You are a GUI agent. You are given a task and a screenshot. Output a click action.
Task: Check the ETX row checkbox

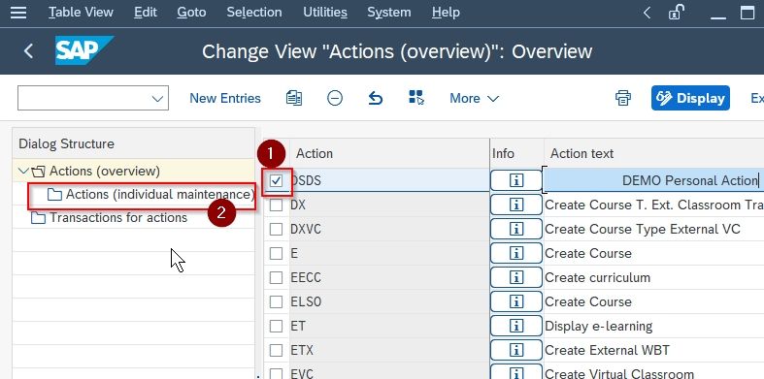277,350
